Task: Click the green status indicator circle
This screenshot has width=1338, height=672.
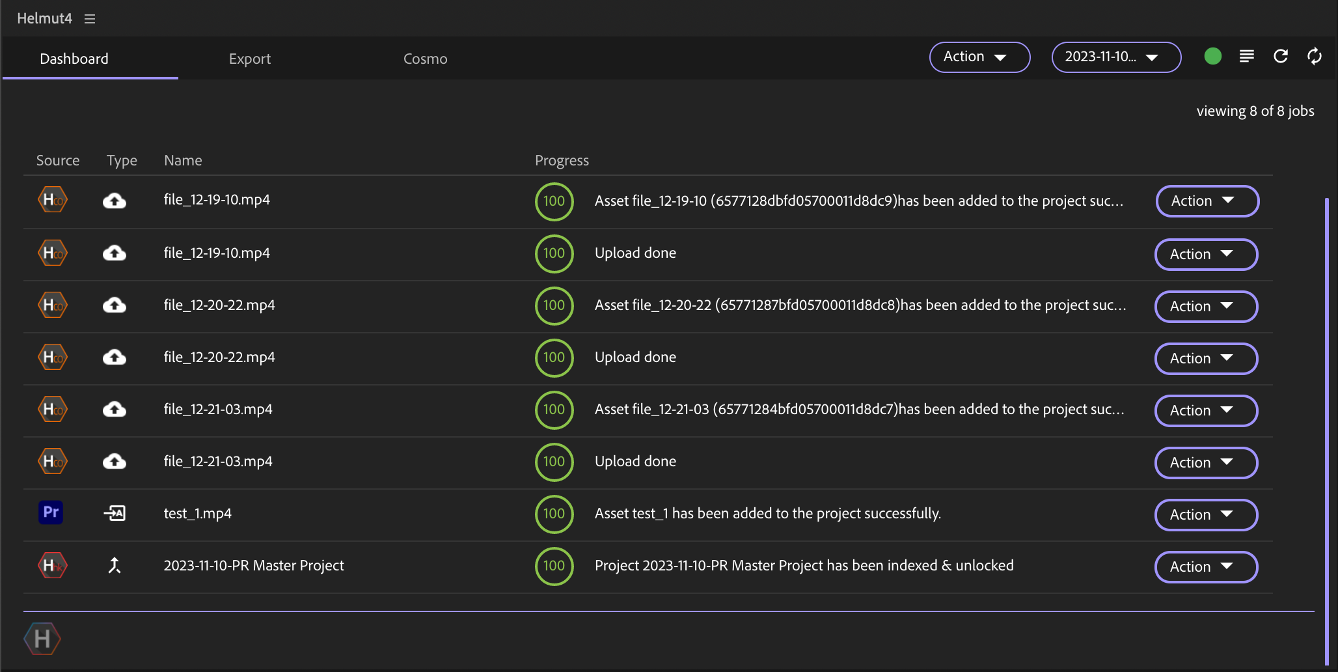Action: [1212, 57]
